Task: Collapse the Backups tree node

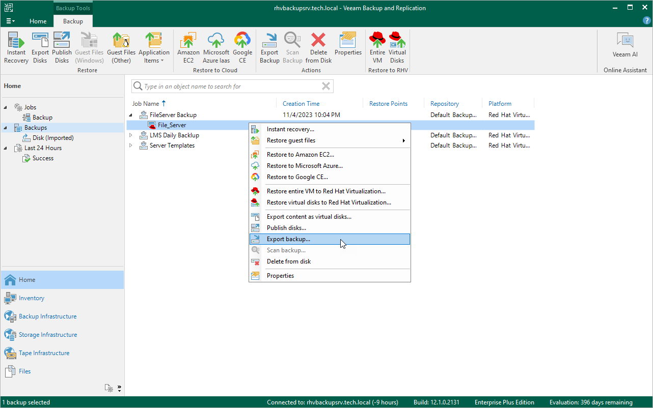Action: coord(6,128)
